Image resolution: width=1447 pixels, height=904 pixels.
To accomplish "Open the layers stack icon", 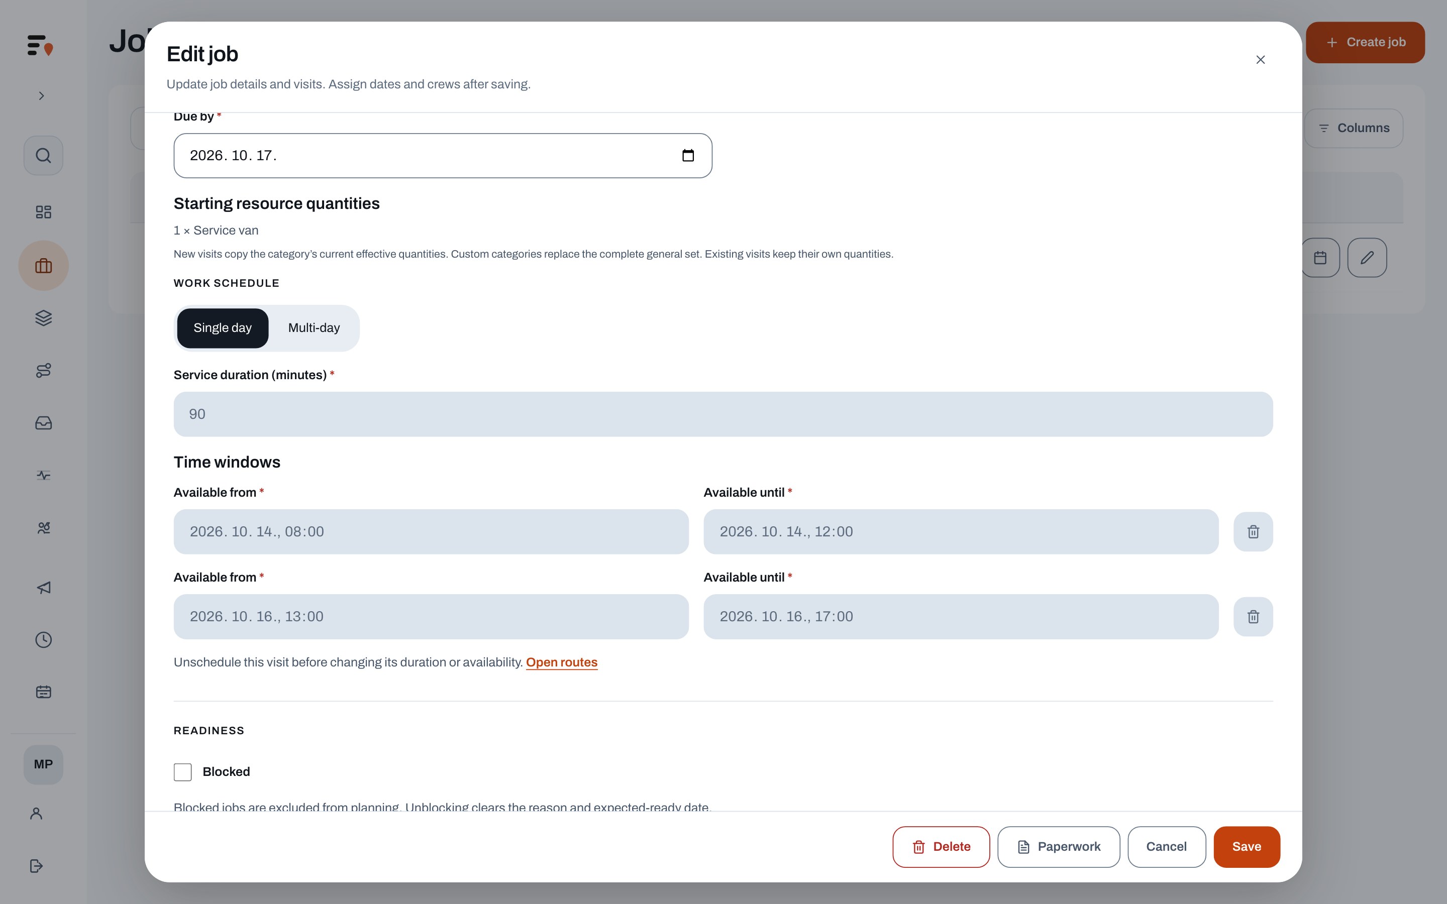I will pos(43,318).
